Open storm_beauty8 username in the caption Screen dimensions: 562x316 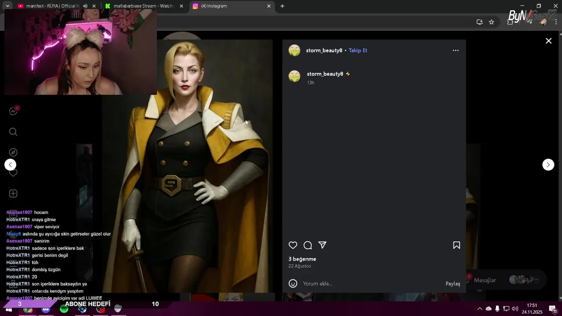(x=325, y=74)
